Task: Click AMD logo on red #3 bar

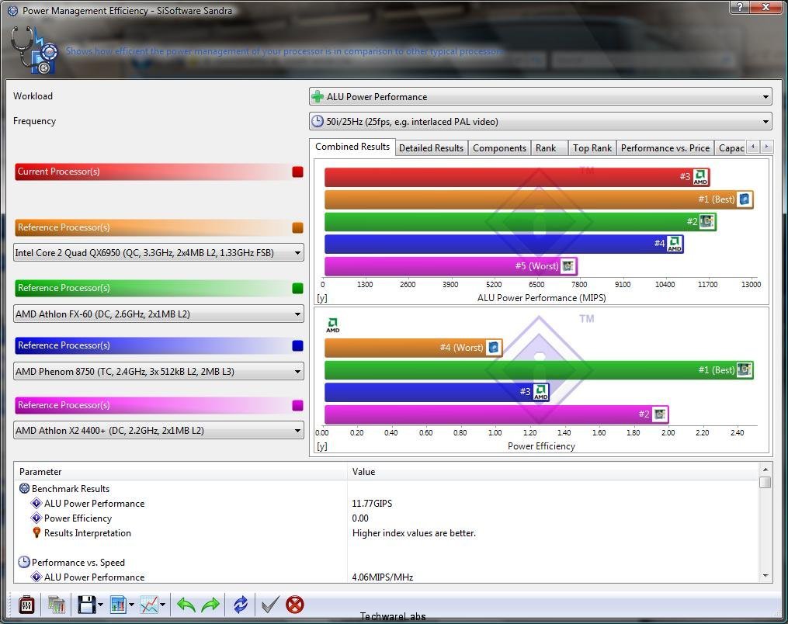Action: 700,177
